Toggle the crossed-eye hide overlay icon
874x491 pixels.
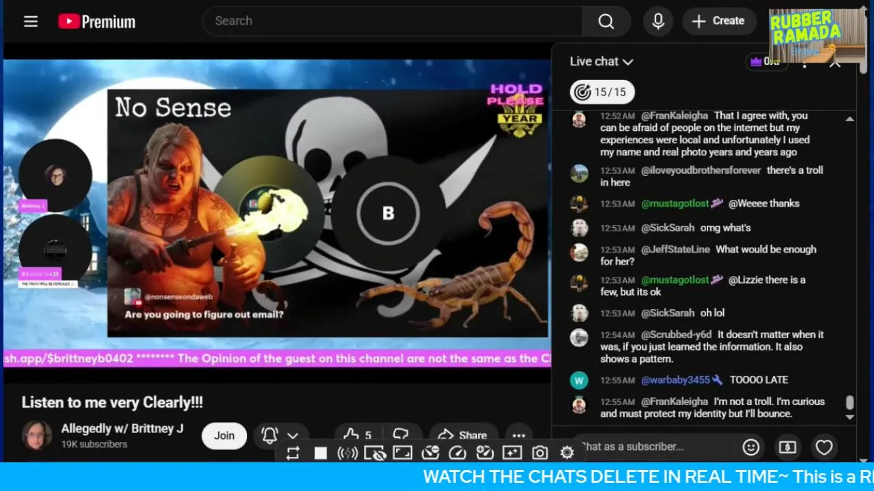coord(375,453)
